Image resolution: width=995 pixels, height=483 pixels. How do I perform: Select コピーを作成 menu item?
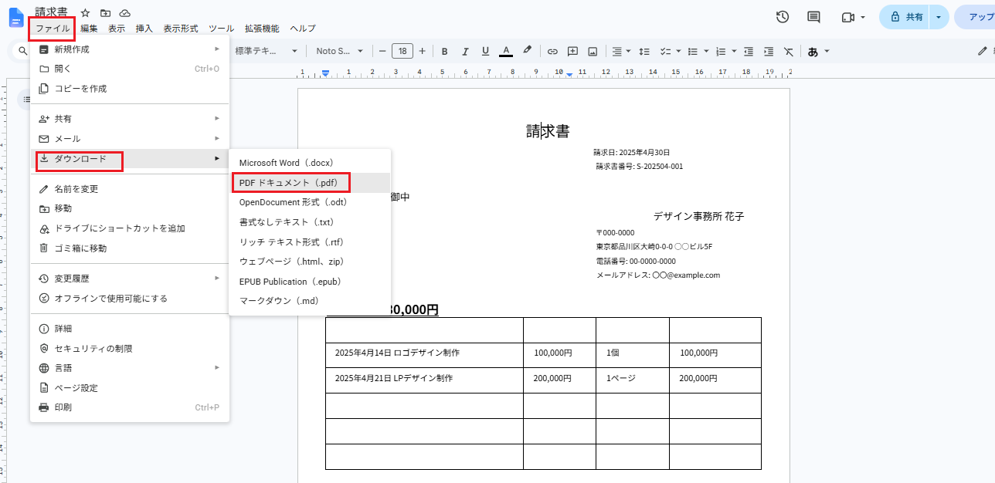[x=130, y=89]
